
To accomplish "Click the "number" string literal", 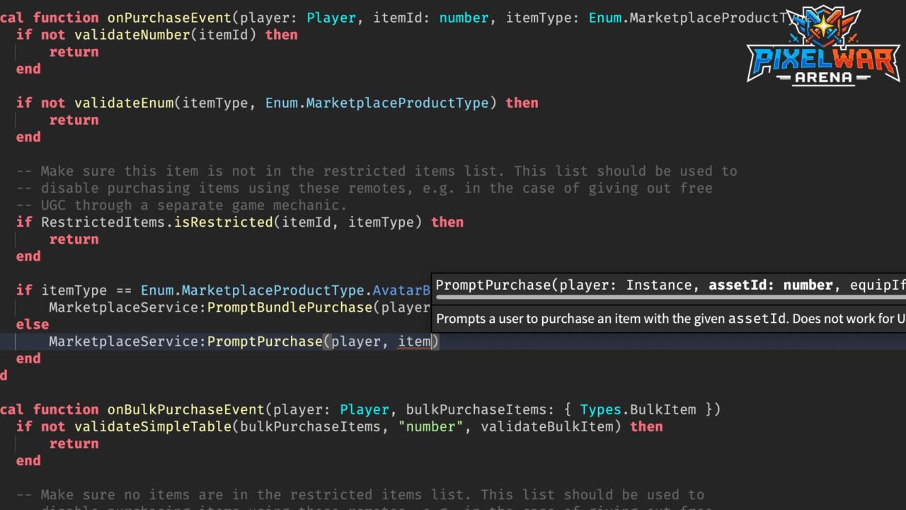I will click(x=431, y=426).
